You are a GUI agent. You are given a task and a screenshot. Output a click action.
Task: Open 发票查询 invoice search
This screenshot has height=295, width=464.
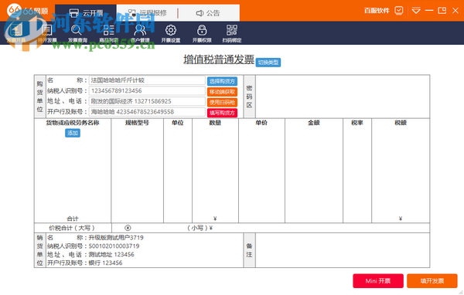pos(77,33)
